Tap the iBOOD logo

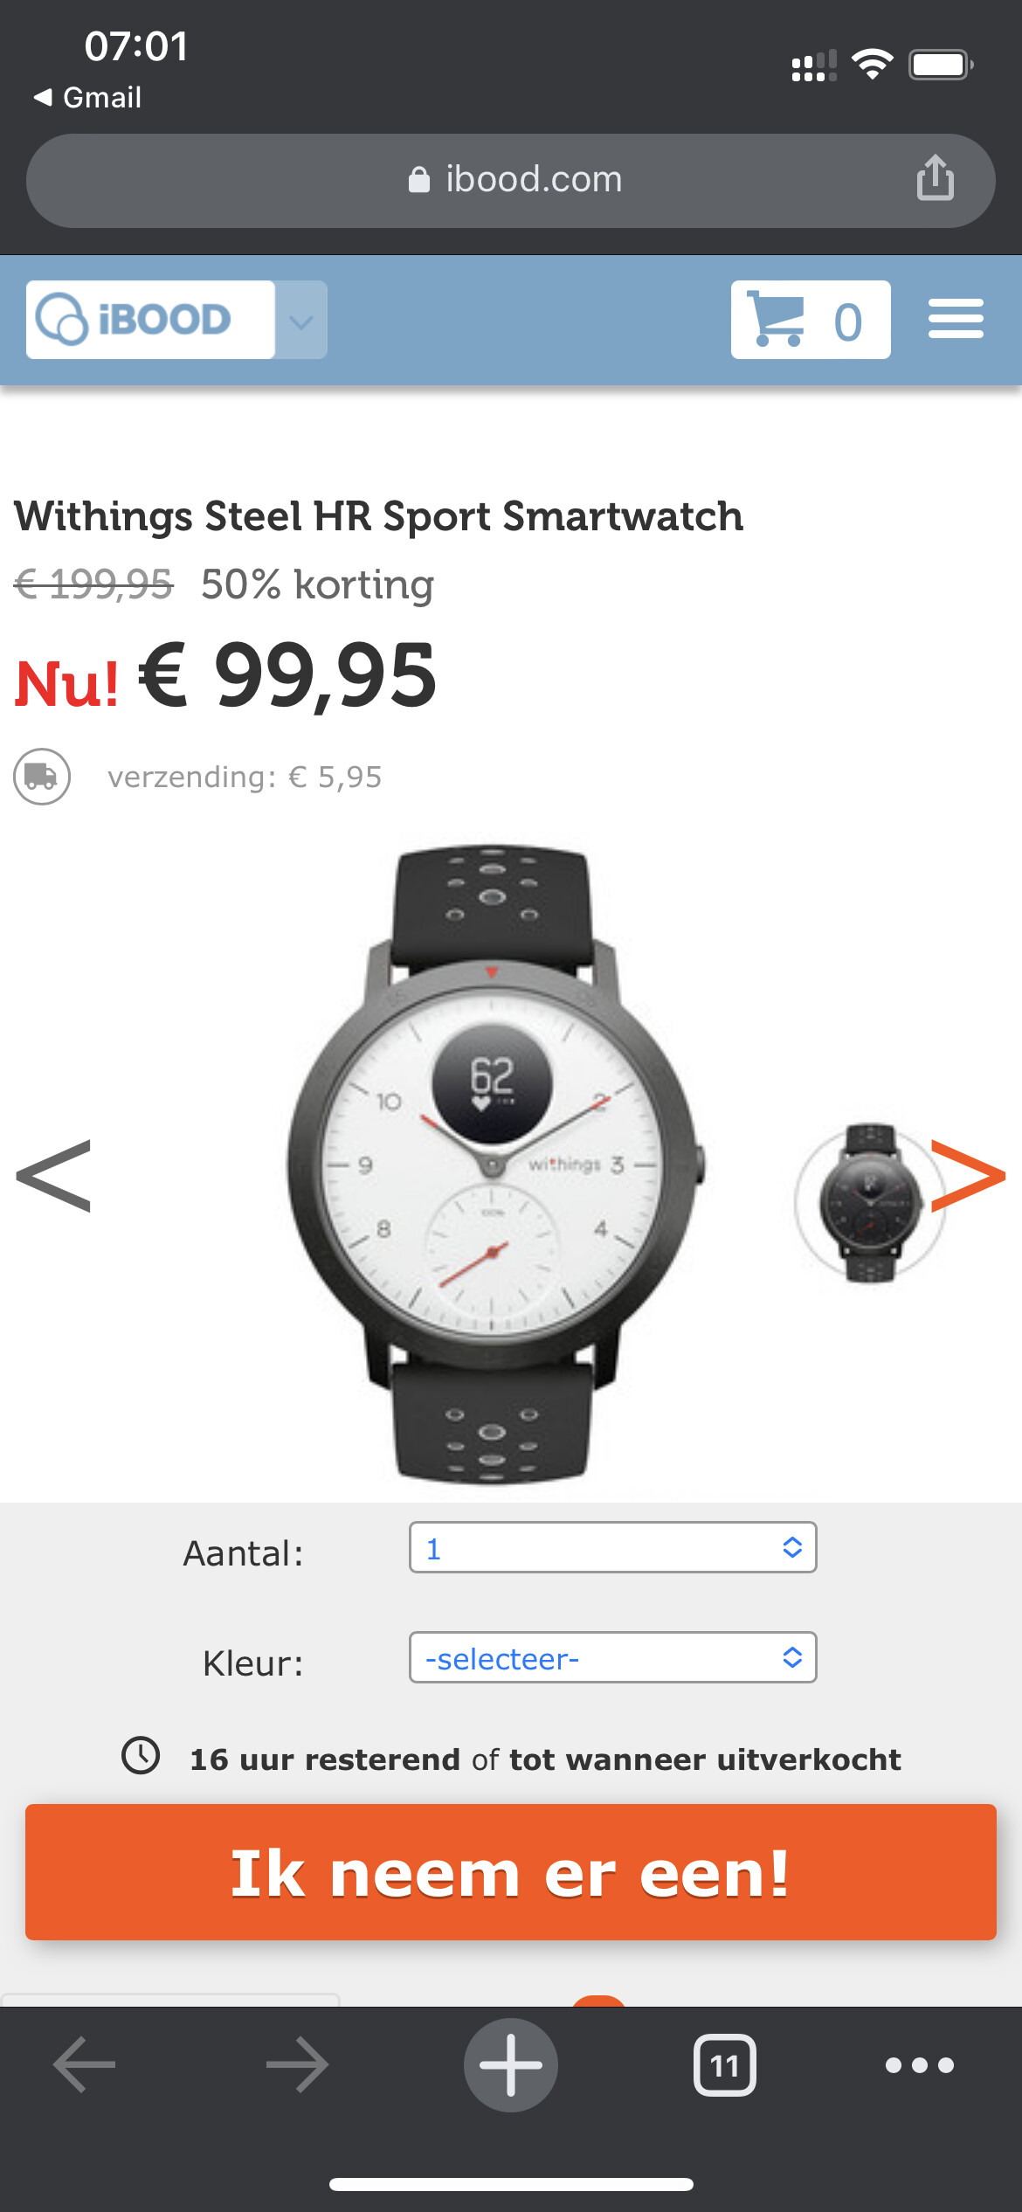(150, 320)
